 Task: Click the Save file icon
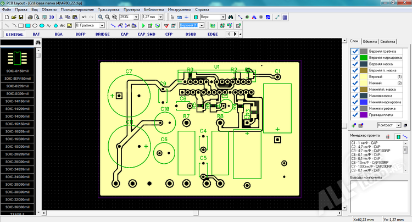[x=22, y=18]
